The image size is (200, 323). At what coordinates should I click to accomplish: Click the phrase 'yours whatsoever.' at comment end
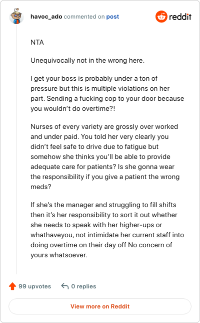pos(59,255)
